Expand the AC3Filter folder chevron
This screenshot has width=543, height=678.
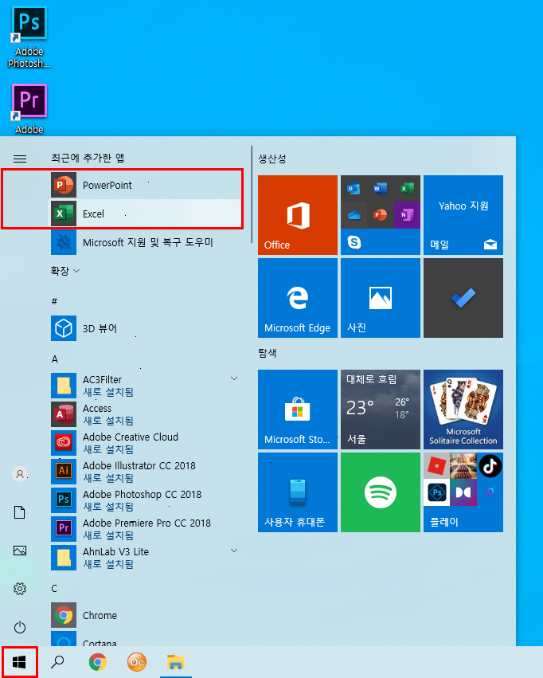click(234, 378)
